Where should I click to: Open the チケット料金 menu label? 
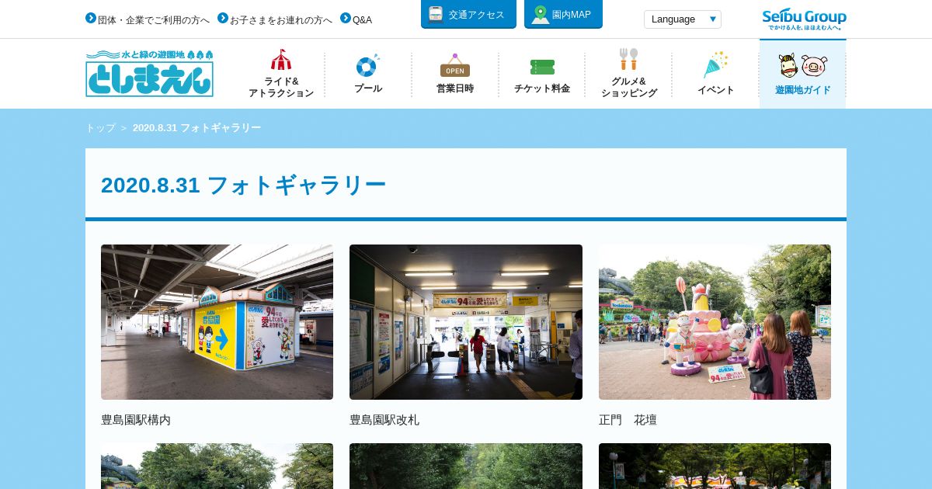click(542, 88)
